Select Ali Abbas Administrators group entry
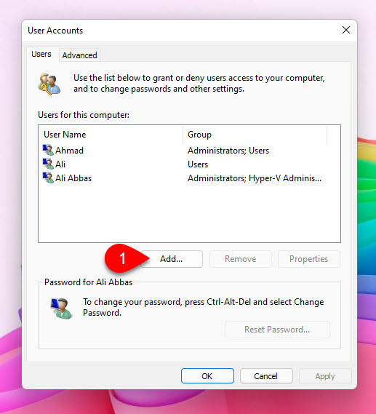This screenshot has width=376, height=414. (255, 178)
